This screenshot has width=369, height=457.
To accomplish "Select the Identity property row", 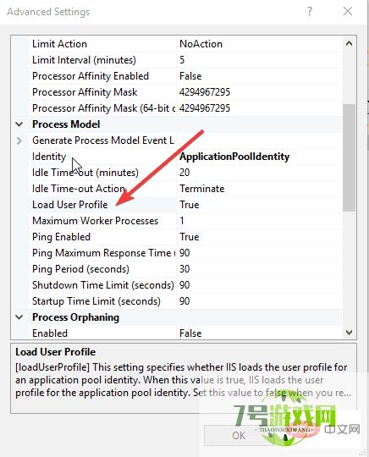I will click(x=185, y=157).
